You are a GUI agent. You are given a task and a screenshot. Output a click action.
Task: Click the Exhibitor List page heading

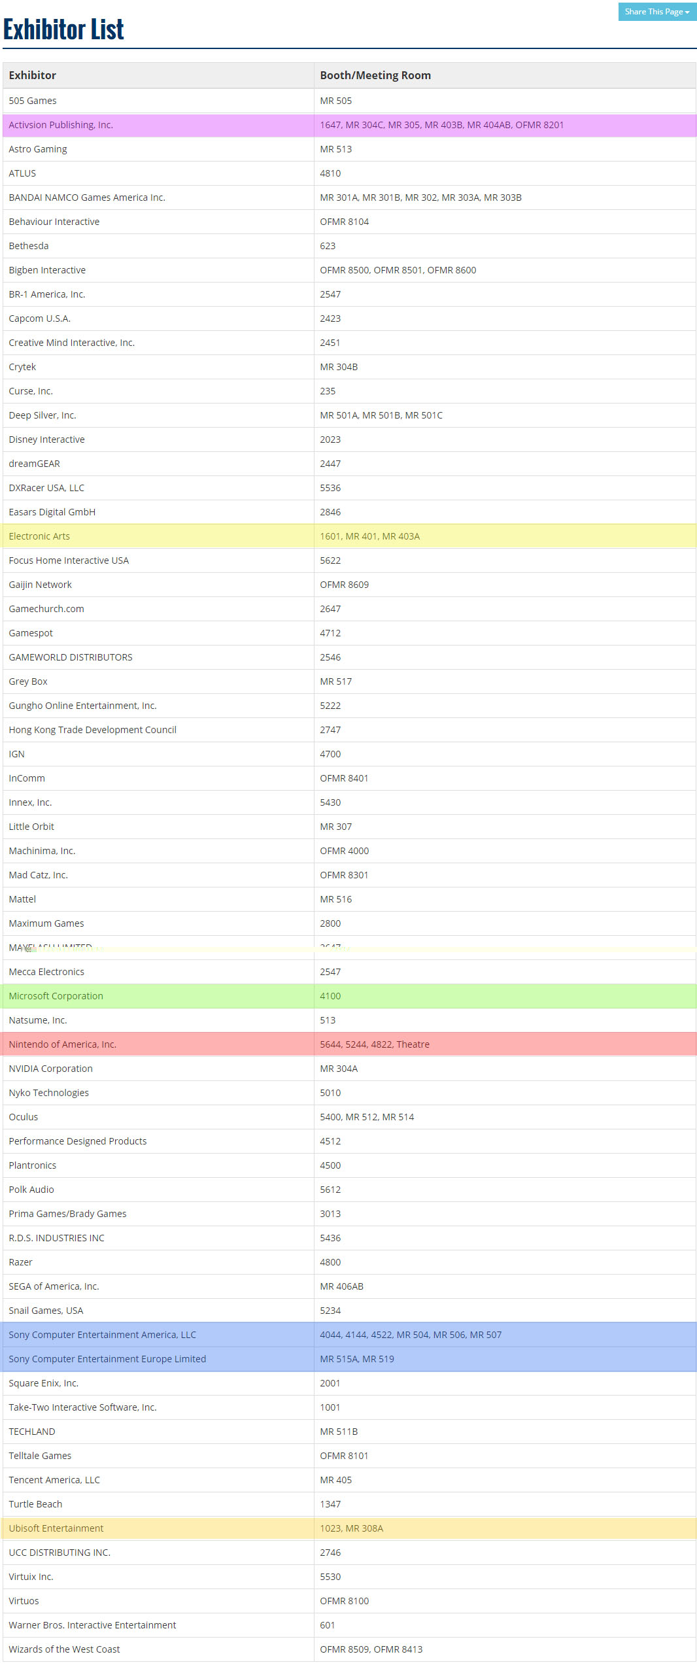point(63,29)
